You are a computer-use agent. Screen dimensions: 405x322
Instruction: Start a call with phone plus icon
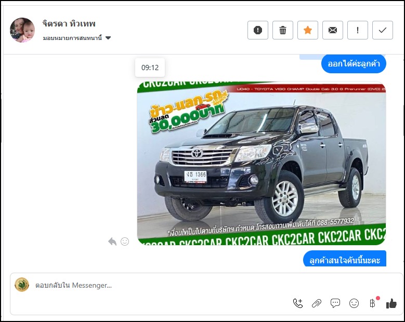coord(298,303)
